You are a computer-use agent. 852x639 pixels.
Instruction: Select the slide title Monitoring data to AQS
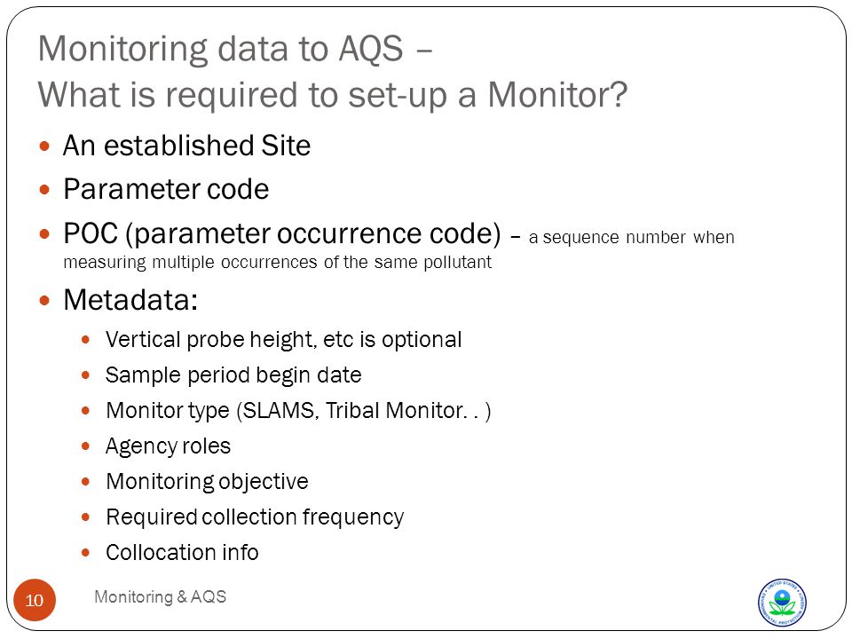pyautogui.click(x=234, y=49)
